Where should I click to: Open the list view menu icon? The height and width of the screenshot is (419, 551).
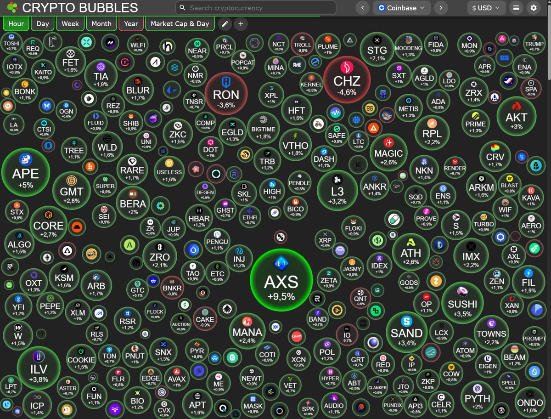coord(516,8)
